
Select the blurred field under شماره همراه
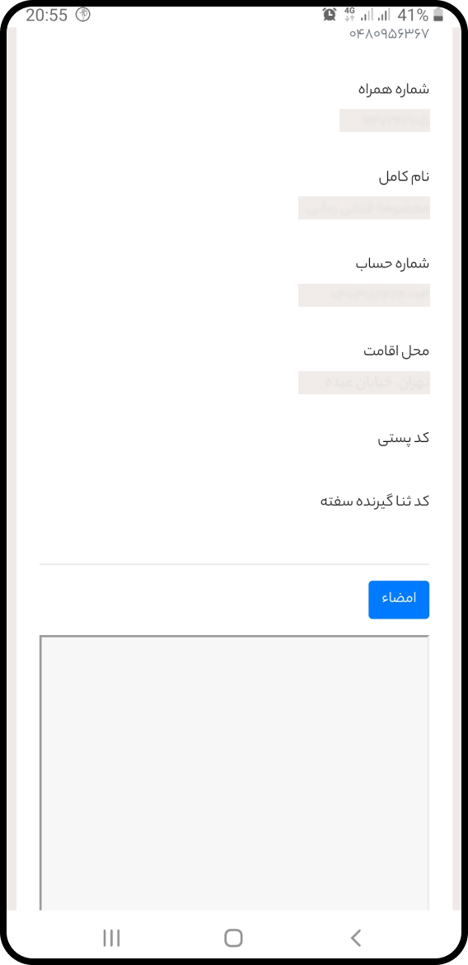click(384, 120)
